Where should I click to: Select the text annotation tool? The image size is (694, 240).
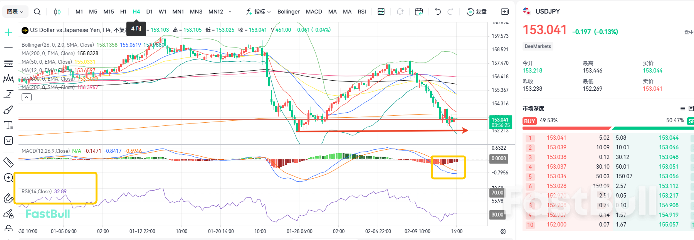coord(8,125)
